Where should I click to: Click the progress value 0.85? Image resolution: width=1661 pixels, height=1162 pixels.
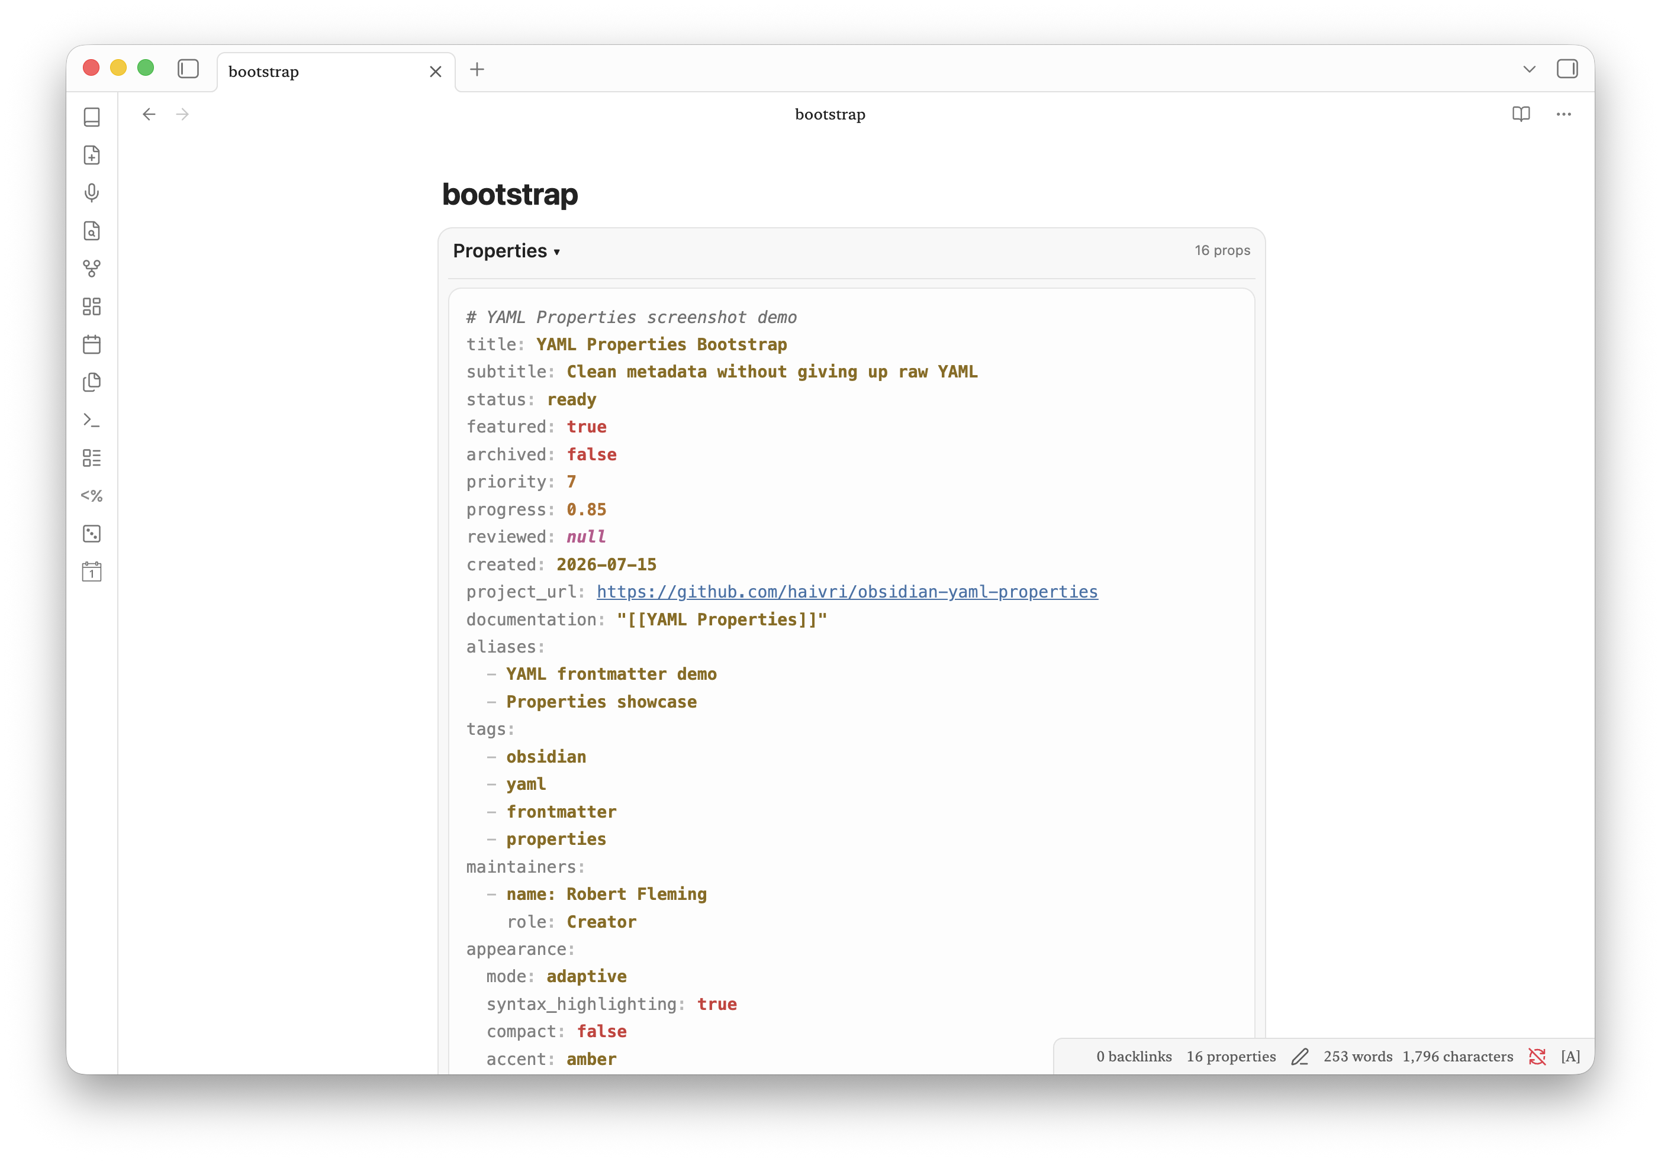coord(587,509)
